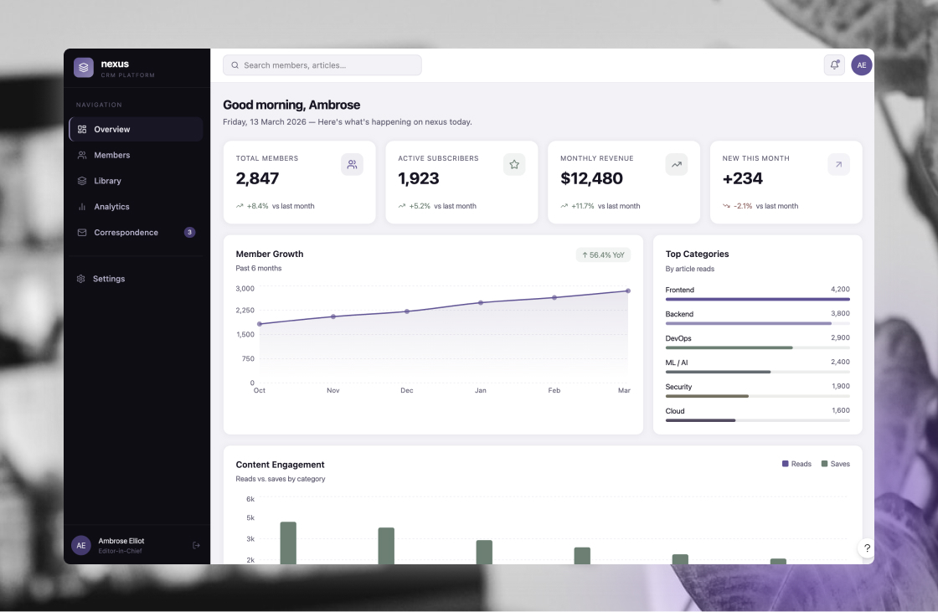Click the search members input field
This screenshot has height=612, width=938.
pyautogui.click(x=322, y=65)
